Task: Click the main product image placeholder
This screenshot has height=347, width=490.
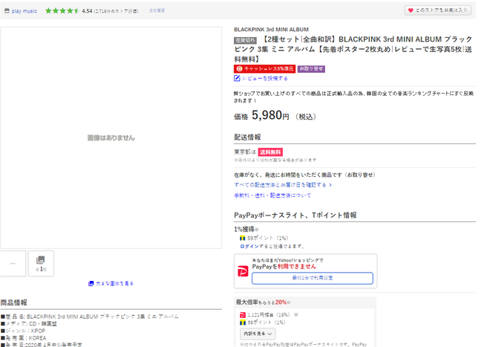Action: [x=111, y=137]
